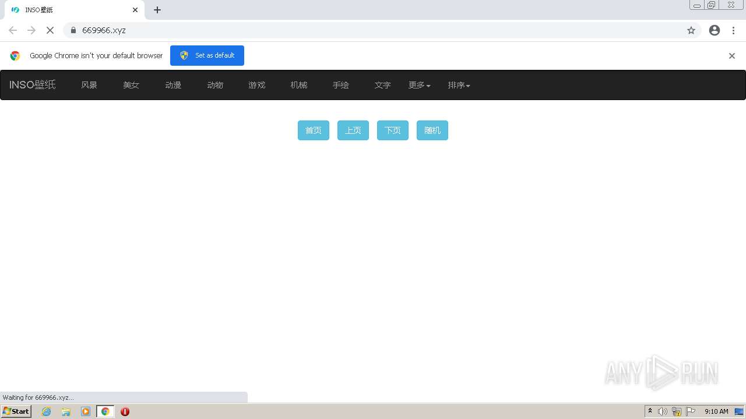Screen dimensions: 746x419
Task: Restore down the Chrome window
Action: coord(712,5)
